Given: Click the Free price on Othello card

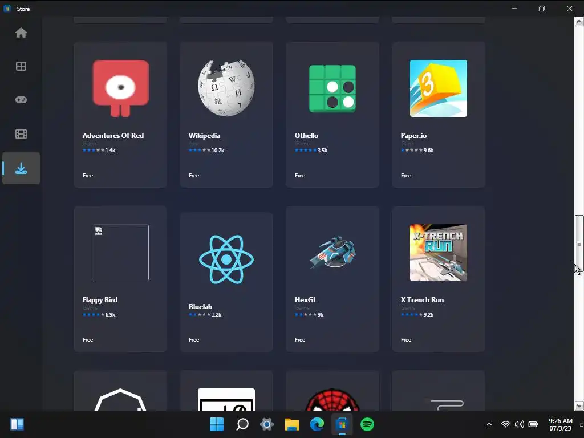Looking at the screenshot, I should pos(300,176).
